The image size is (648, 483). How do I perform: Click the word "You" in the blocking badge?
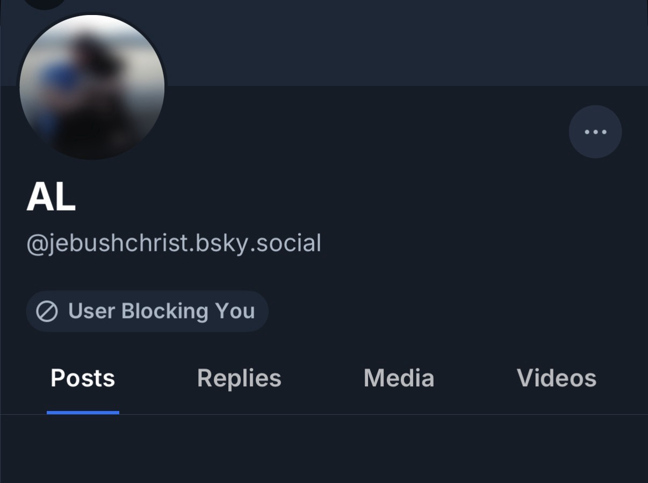(x=235, y=312)
